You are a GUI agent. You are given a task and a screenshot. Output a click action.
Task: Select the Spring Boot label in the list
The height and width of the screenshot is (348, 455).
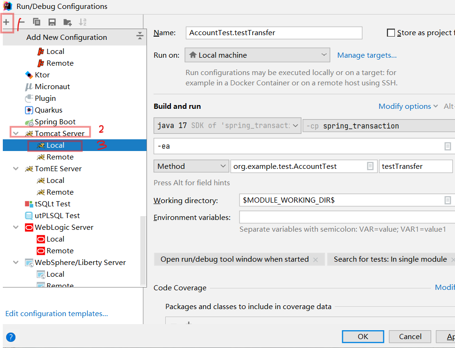(x=55, y=122)
